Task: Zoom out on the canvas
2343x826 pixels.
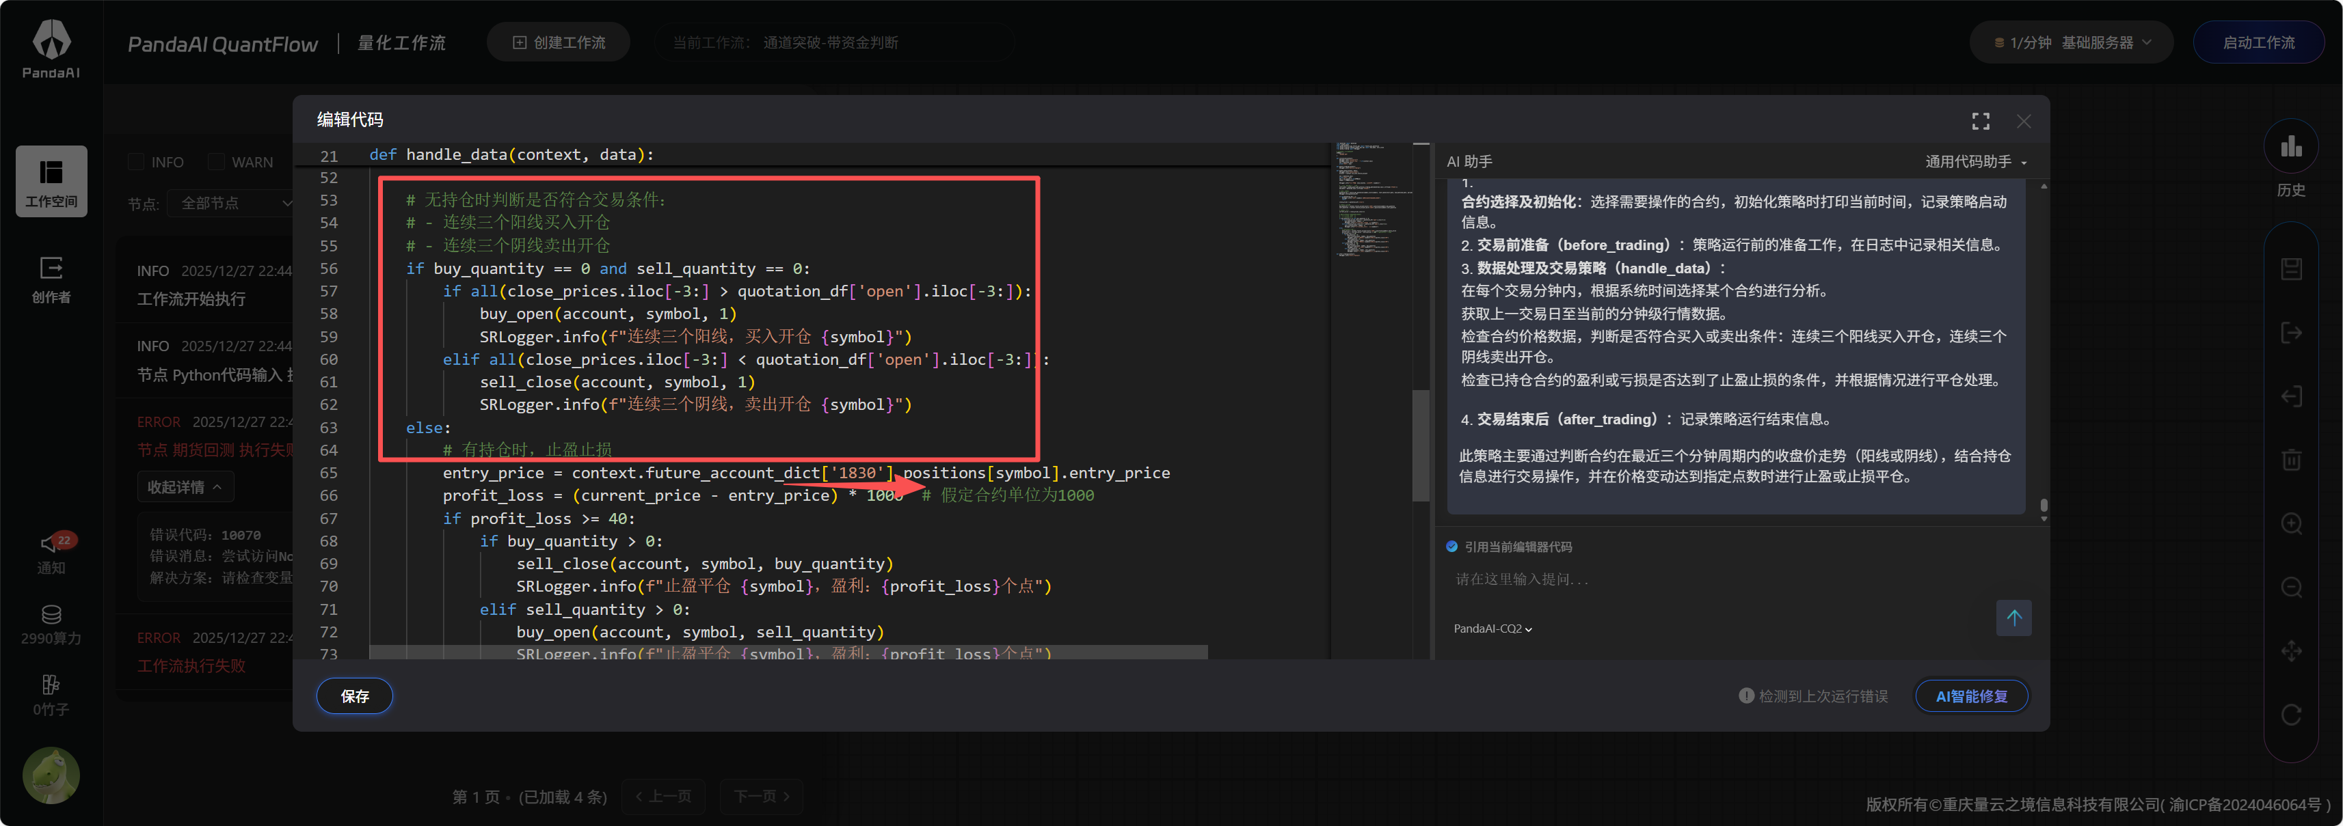Action: click(x=2291, y=587)
